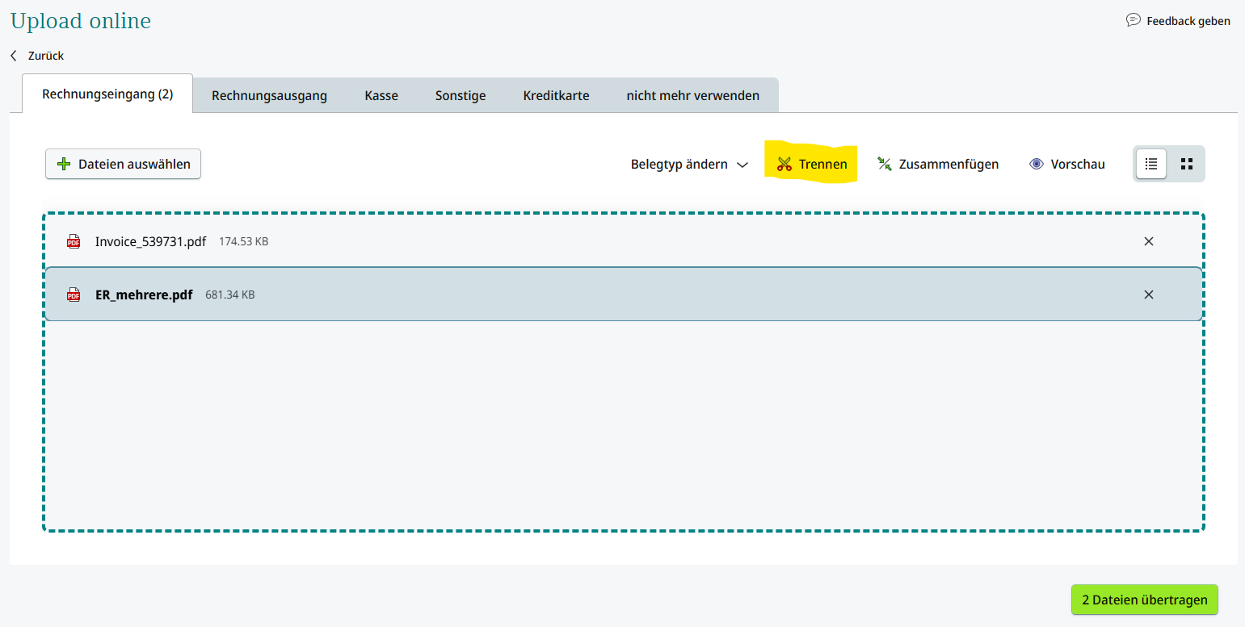Click the PDF icon of ER_mehrere.pdf
Viewport: 1245px width, 627px height.
point(74,295)
